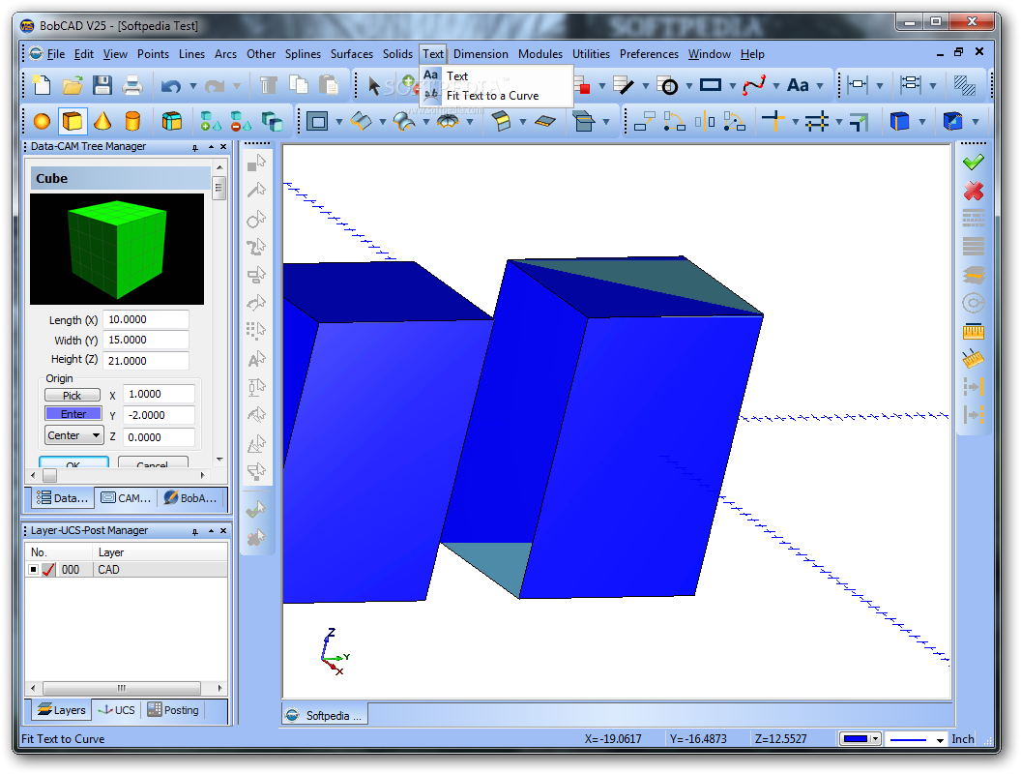Click the Length (X) input field
Viewport: 1021px width, 774px height.
[146, 320]
